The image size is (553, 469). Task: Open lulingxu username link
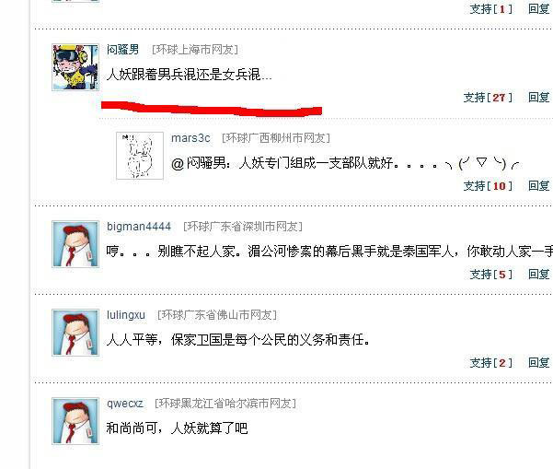tap(126, 315)
